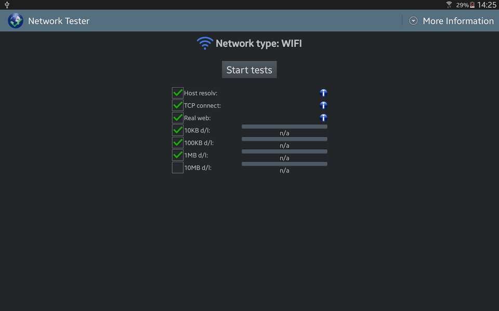This screenshot has width=499, height=311.
Task: Tap the n/a result under 10KB bar
Action: click(284, 133)
